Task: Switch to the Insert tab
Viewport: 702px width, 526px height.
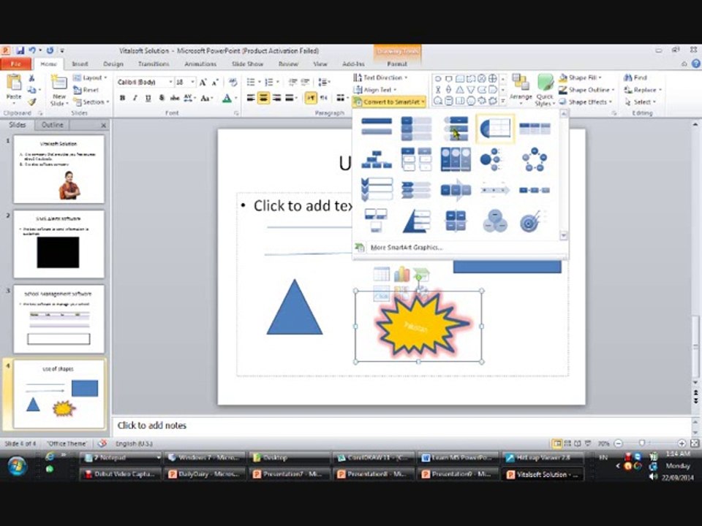Action: 80,64
